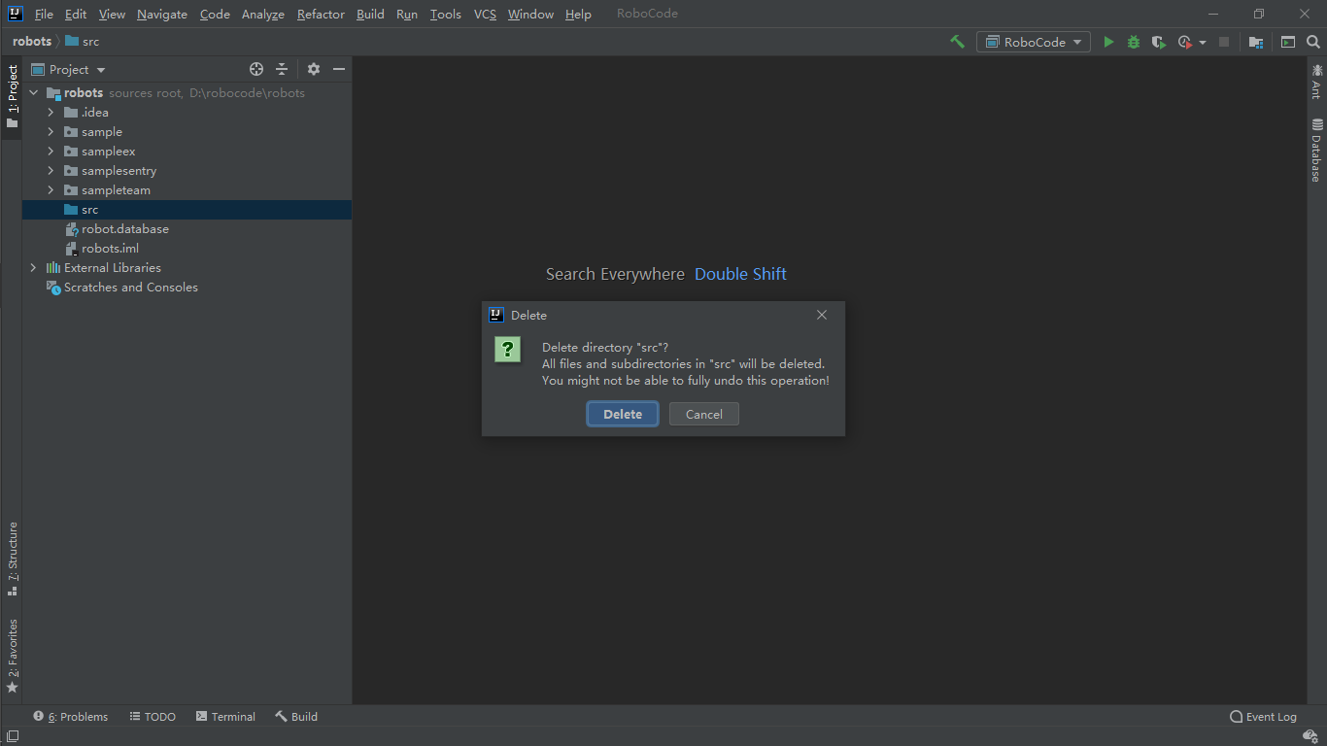The height and width of the screenshot is (746, 1327).
Task: Open the Database tool window tab
Action: pyautogui.click(x=1316, y=151)
